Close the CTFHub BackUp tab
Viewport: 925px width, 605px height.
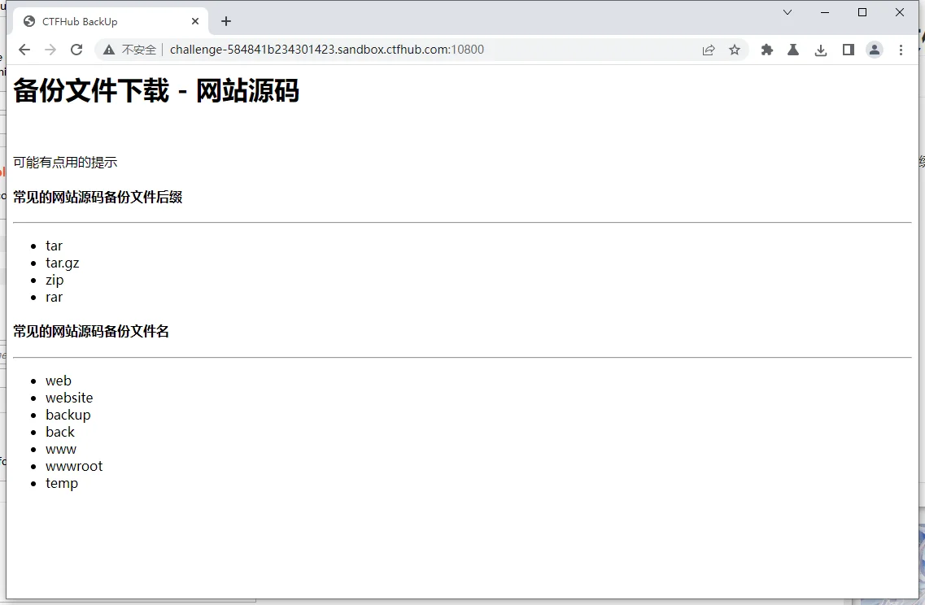pyautogui.click(x=195, y=21)
